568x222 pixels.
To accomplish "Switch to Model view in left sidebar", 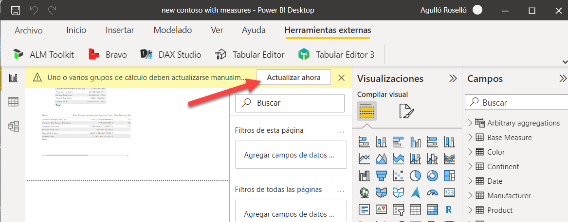I will [14, 126].
